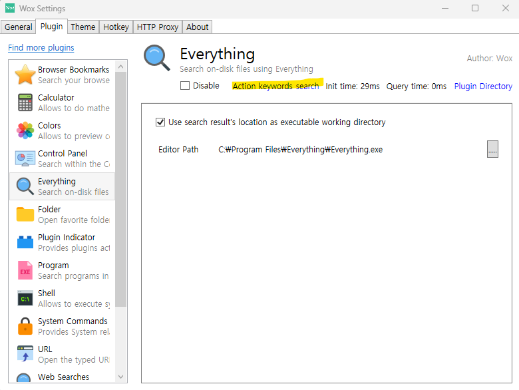Click Action keywords search to edit
Image resolution: width=519 pixels, height=390 pixels.
pyautogui.click(x=275, y=86)
